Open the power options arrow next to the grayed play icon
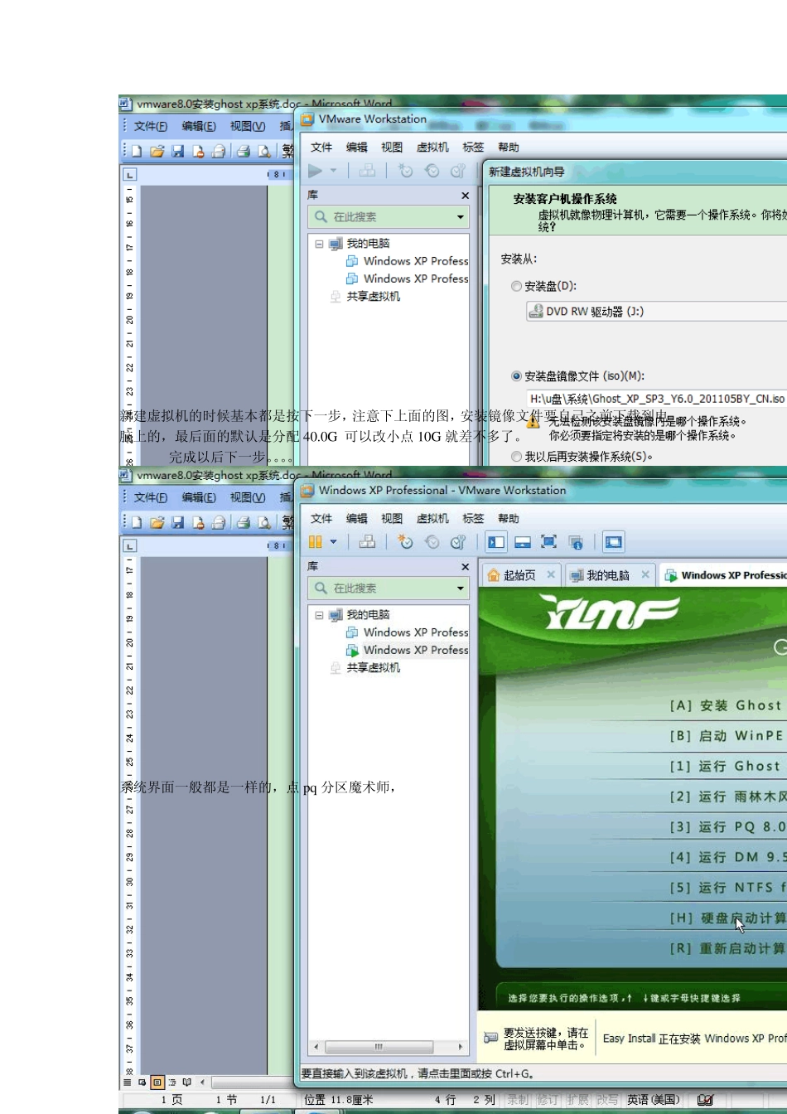Image resolution: width=787 pixels, height=1114 pixels. 334,171
